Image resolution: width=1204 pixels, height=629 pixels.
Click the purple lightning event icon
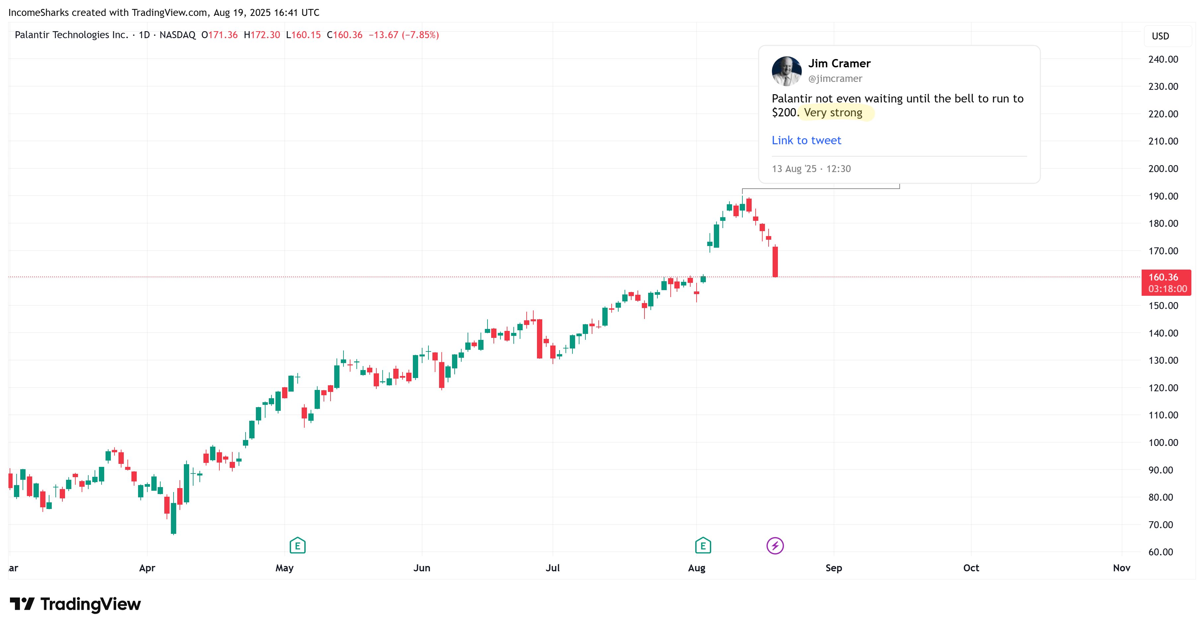[x=775, y=545]
